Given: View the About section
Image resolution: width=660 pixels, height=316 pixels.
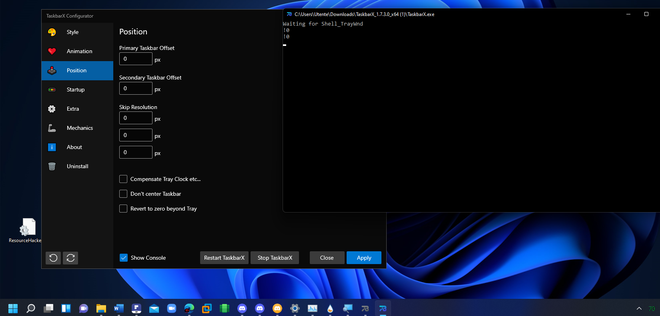Looking at the screenshot, I should click(x=74, y=147).
